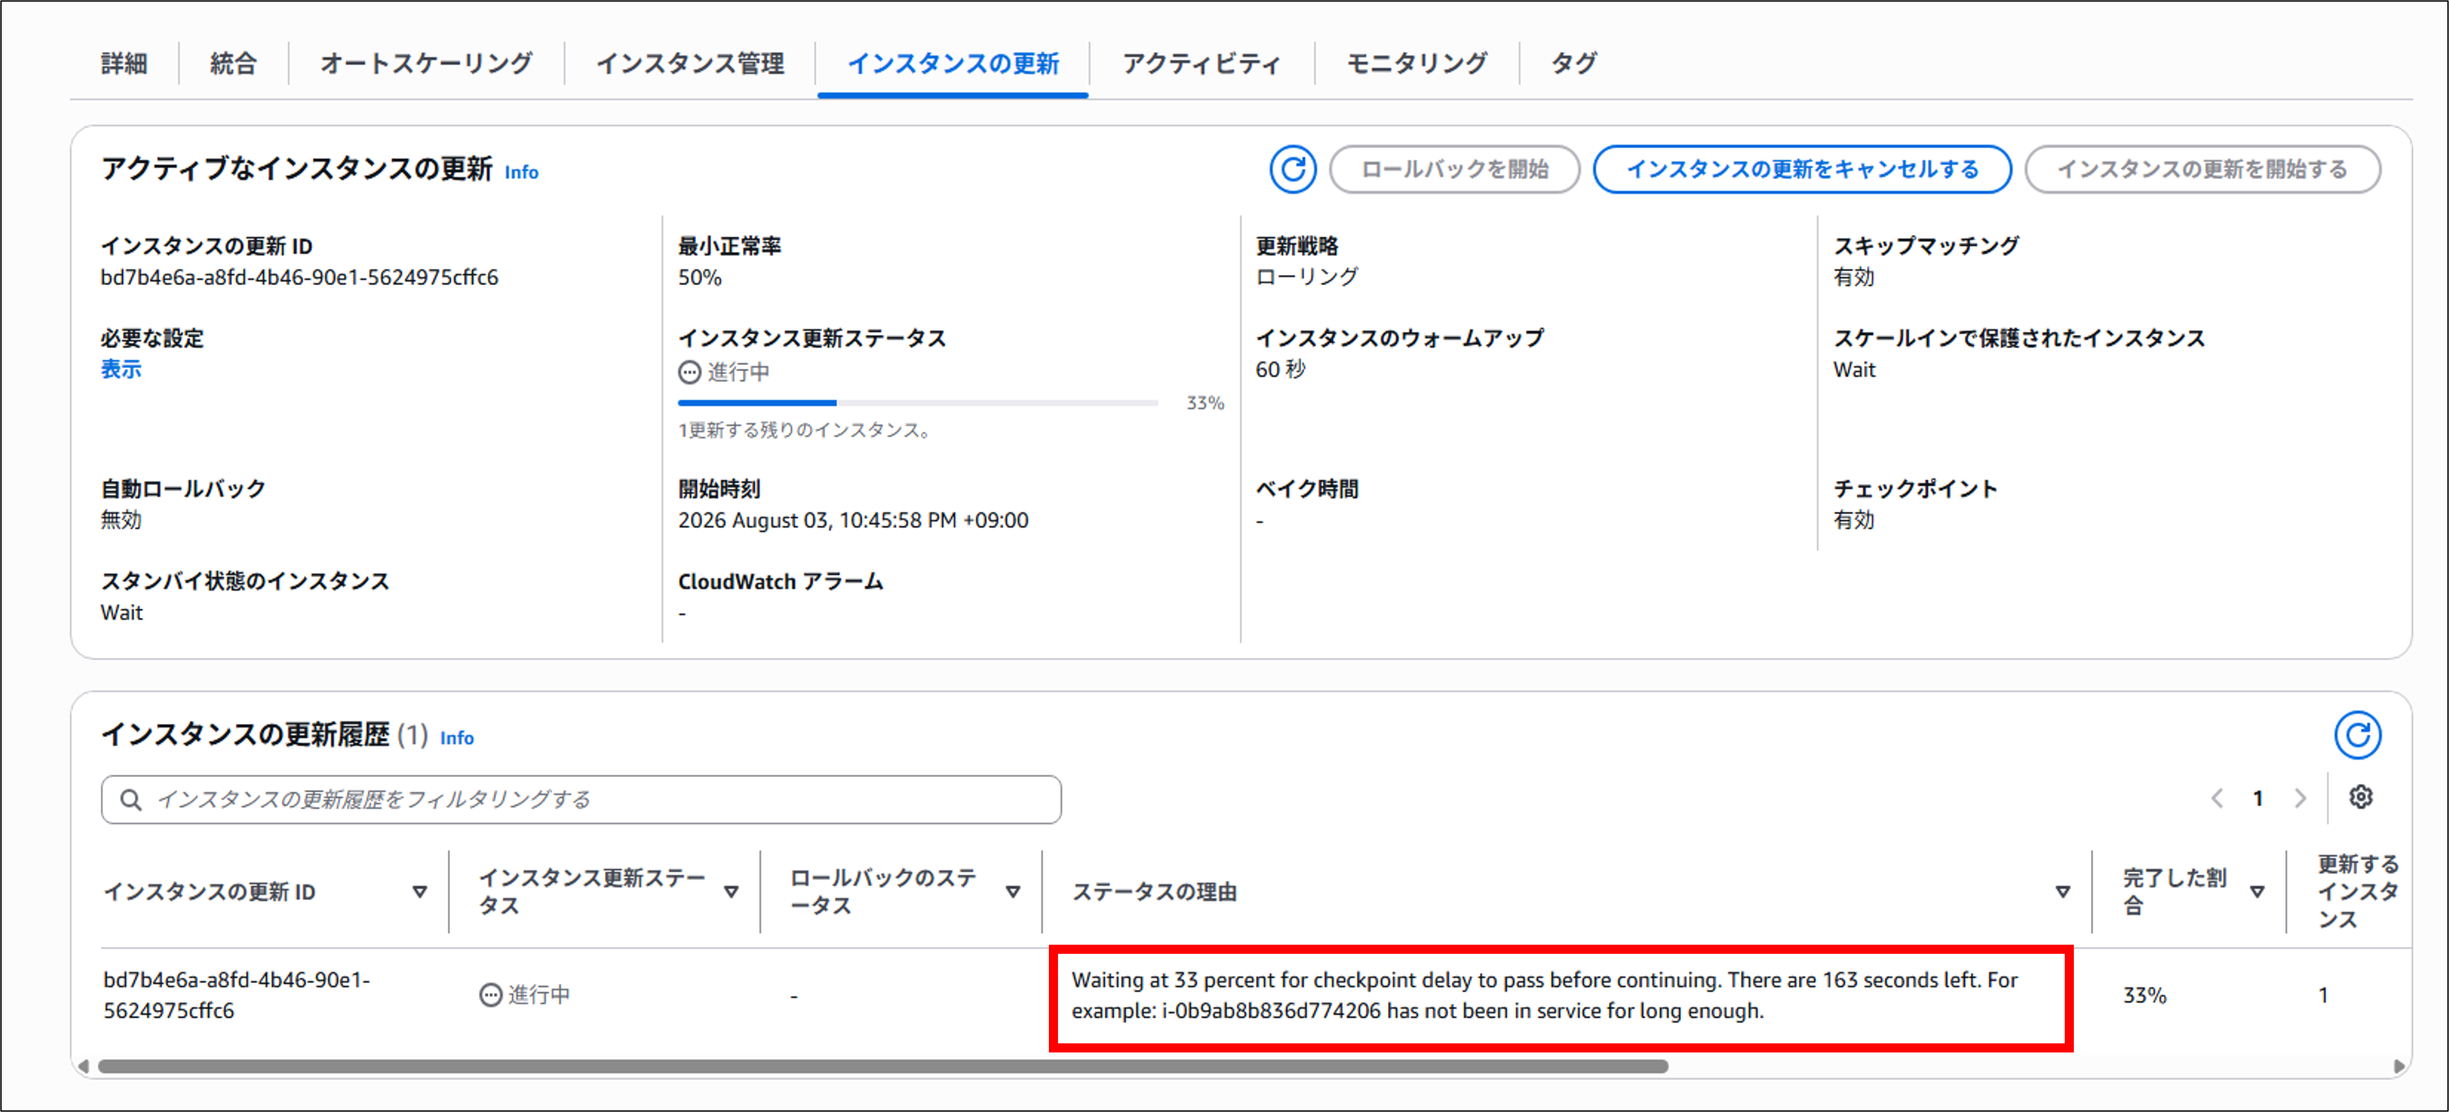The image size is (2449, 1112).
Task: Click status reason text 'Waiting at 33 percent'
Action: tap(1544, 995)
